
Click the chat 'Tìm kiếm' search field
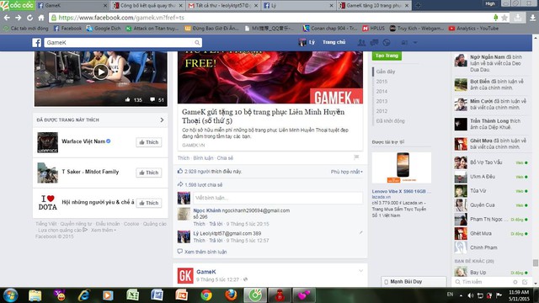pyautogui.click(x=482, y=282)
